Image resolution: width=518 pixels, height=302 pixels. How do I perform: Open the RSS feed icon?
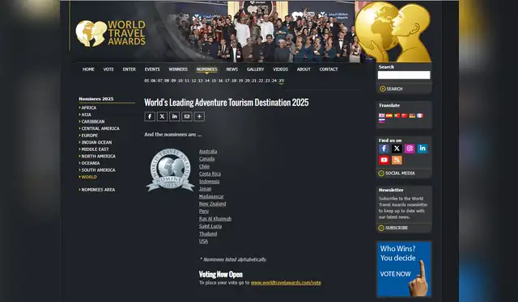tap(397, 160)
